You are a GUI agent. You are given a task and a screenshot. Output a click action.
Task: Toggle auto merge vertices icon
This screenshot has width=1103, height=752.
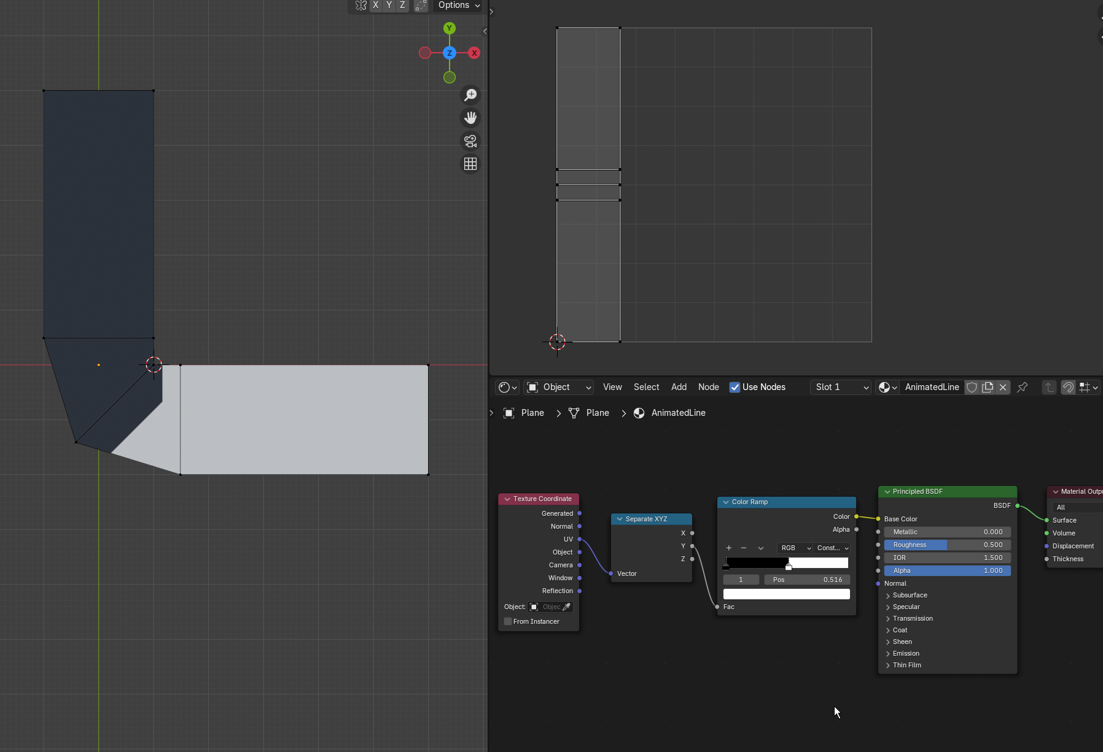click(421, 6)
